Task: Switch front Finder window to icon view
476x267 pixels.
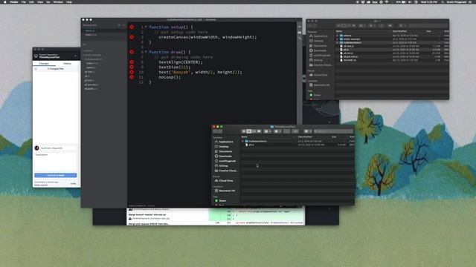Action: (x=244, y=131)
